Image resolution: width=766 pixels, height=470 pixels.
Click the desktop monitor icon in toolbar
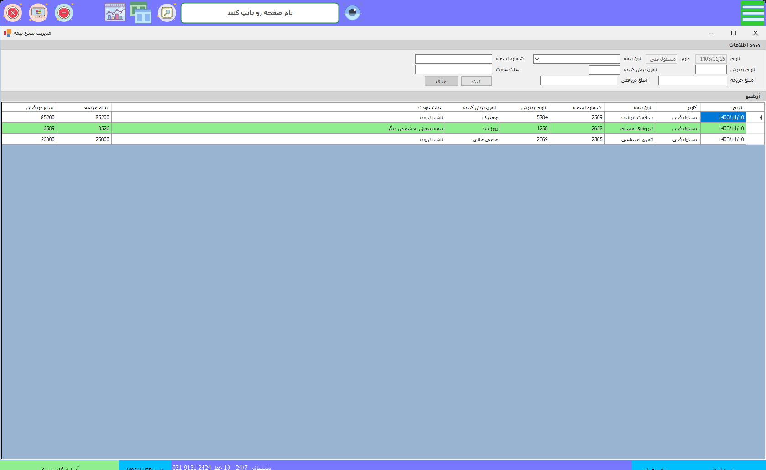point(38,13)
